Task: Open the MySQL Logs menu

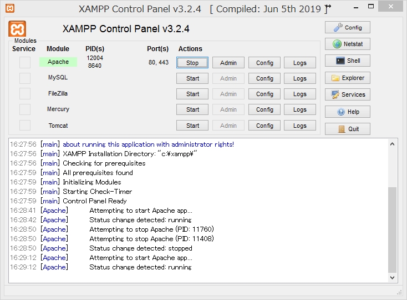Action: (300, 78)
